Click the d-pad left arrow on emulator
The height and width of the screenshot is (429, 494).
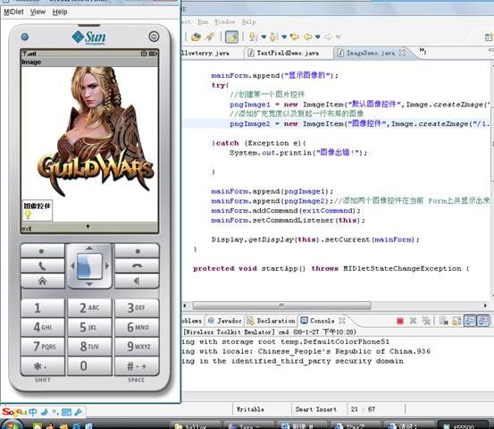click(x=72, y=266)
